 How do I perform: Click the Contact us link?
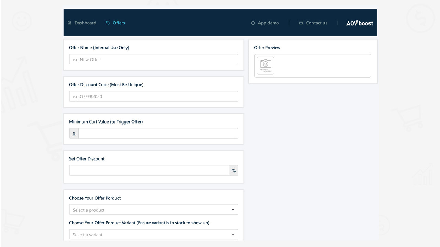(x=316, y=23)
